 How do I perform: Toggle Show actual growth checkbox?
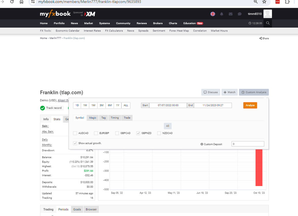tap(75, 143)
